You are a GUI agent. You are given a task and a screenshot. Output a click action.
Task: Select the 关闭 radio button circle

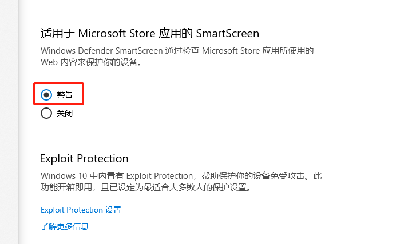tap(46, 113)
